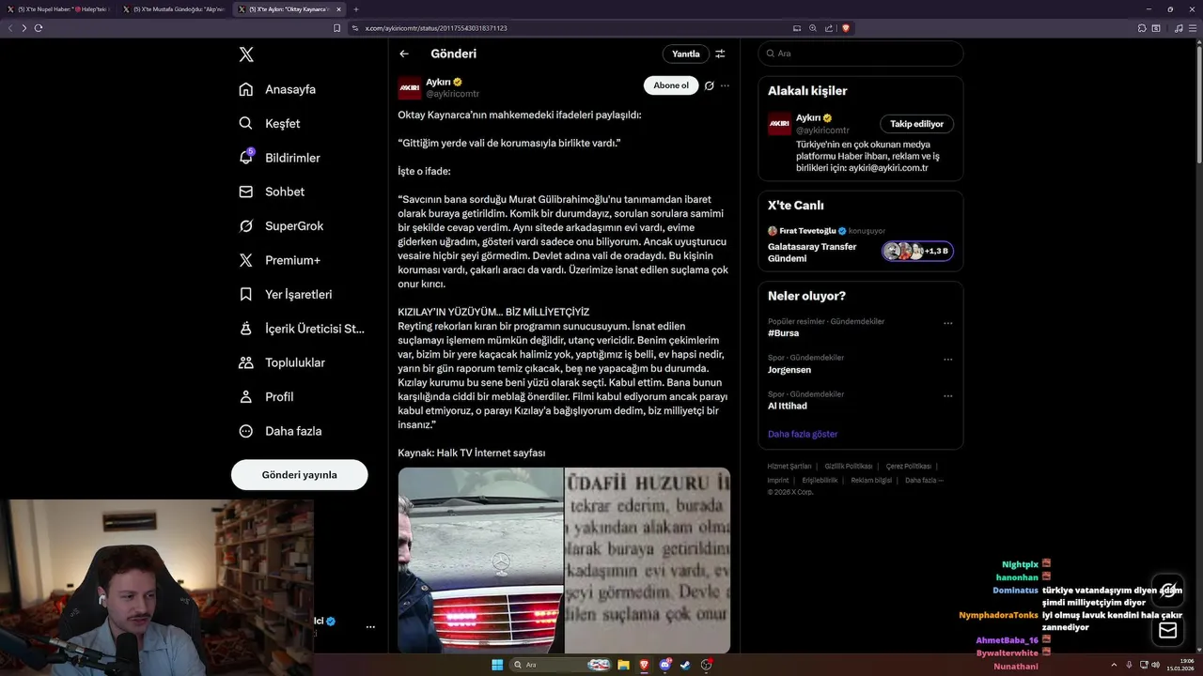Screen dimensions: 1203x676
Task: Open options menu for Al Ittihad trend
Action: pos(948,395)
